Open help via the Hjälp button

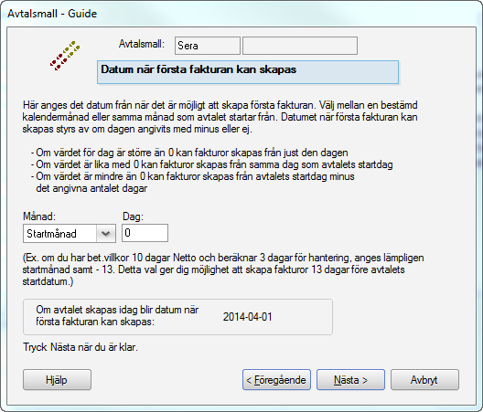(57, 380)
